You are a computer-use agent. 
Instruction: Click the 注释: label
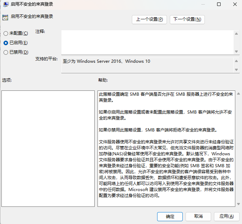click(x=40, y=32)
